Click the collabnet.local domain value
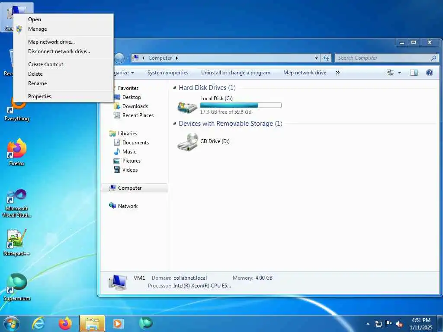This screenshot has width=443, height=332. (x=190, y=278)
